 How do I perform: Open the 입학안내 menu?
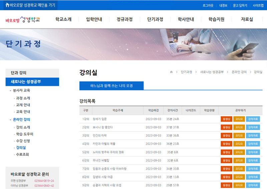[x=94, y=19]
